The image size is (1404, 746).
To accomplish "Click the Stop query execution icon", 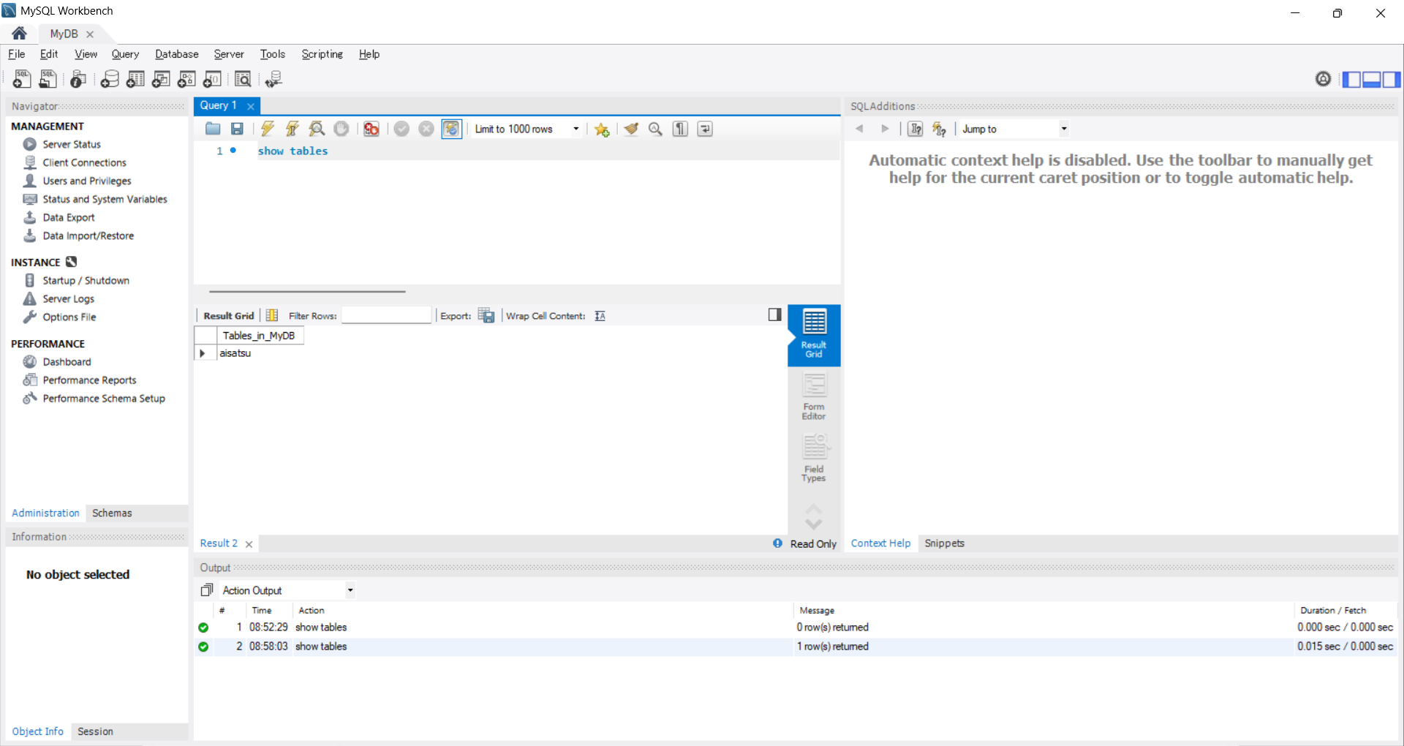I will coord(341,129).
